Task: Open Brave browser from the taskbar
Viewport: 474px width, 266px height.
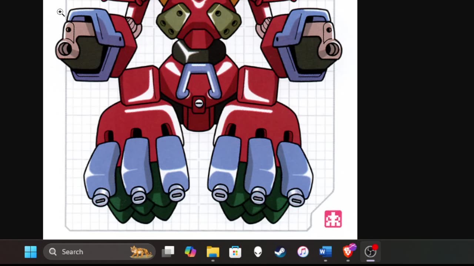Action: [348, 251]
